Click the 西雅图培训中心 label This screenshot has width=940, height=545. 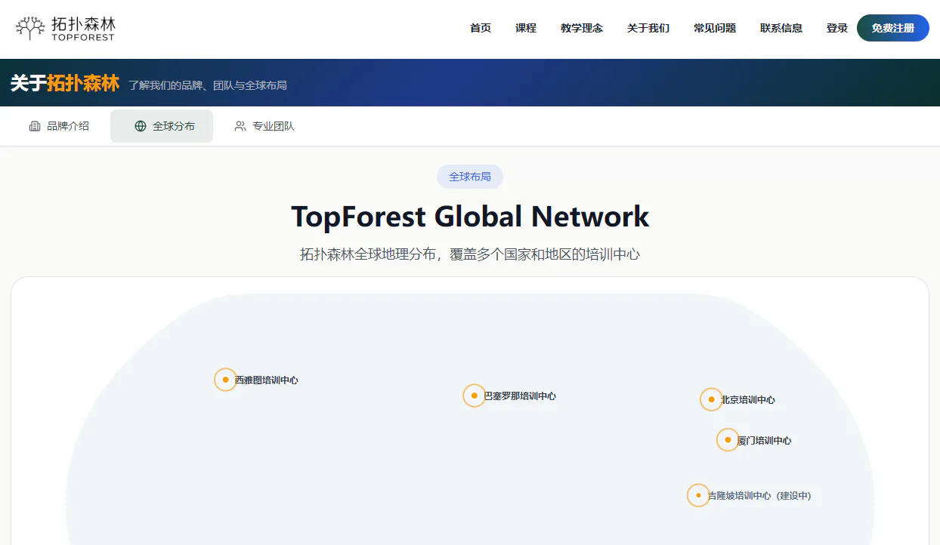(267, 380)
